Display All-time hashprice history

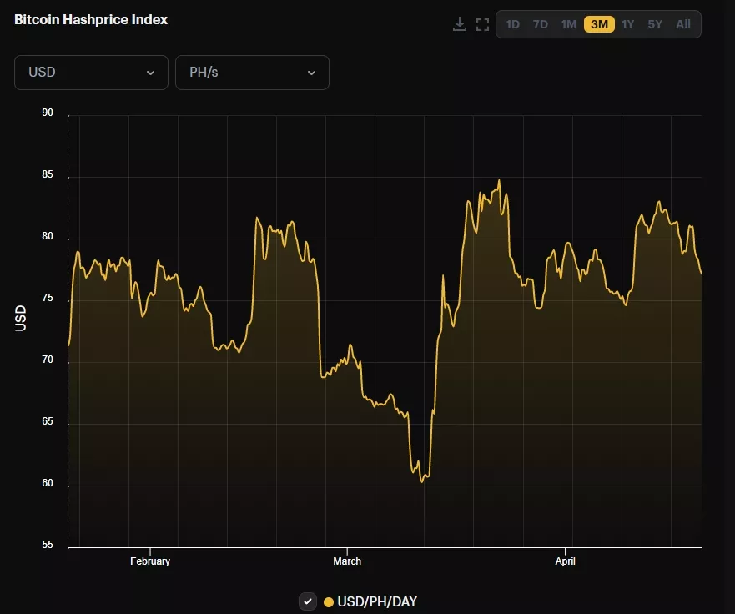[x=683, y=24]
